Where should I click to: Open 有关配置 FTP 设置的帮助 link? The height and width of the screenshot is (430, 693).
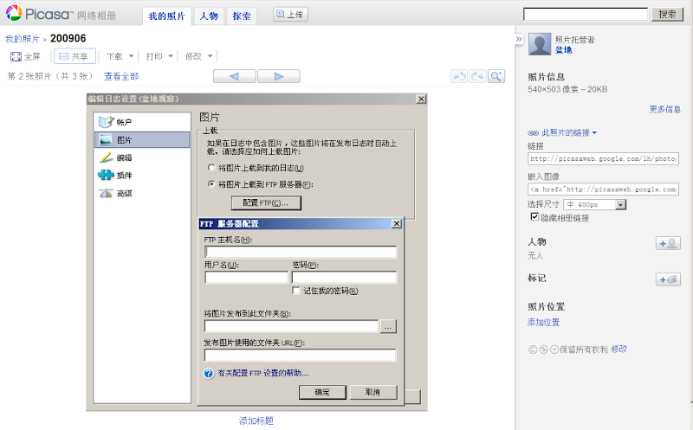click(x=263, y=373)
